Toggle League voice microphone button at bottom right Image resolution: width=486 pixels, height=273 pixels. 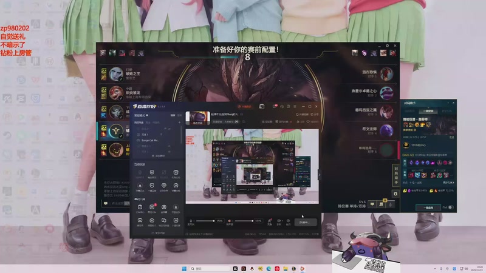point(390,204)
